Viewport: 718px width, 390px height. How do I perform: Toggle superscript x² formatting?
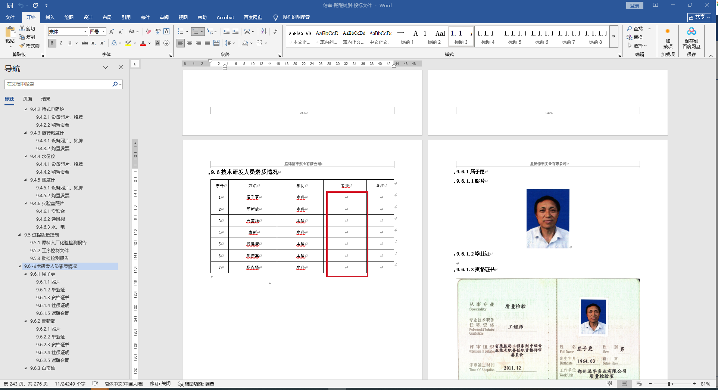(x=103, y=43)
